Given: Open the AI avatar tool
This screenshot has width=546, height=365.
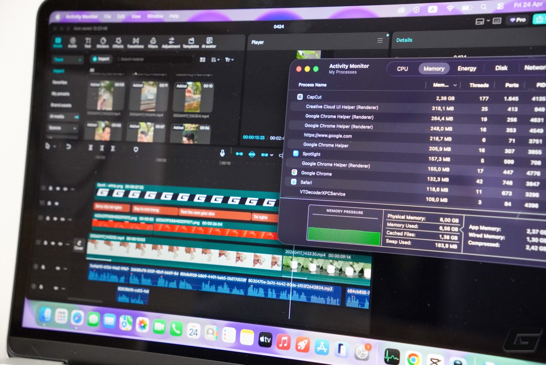Looking at the screenshot, I should pos(209,42).
